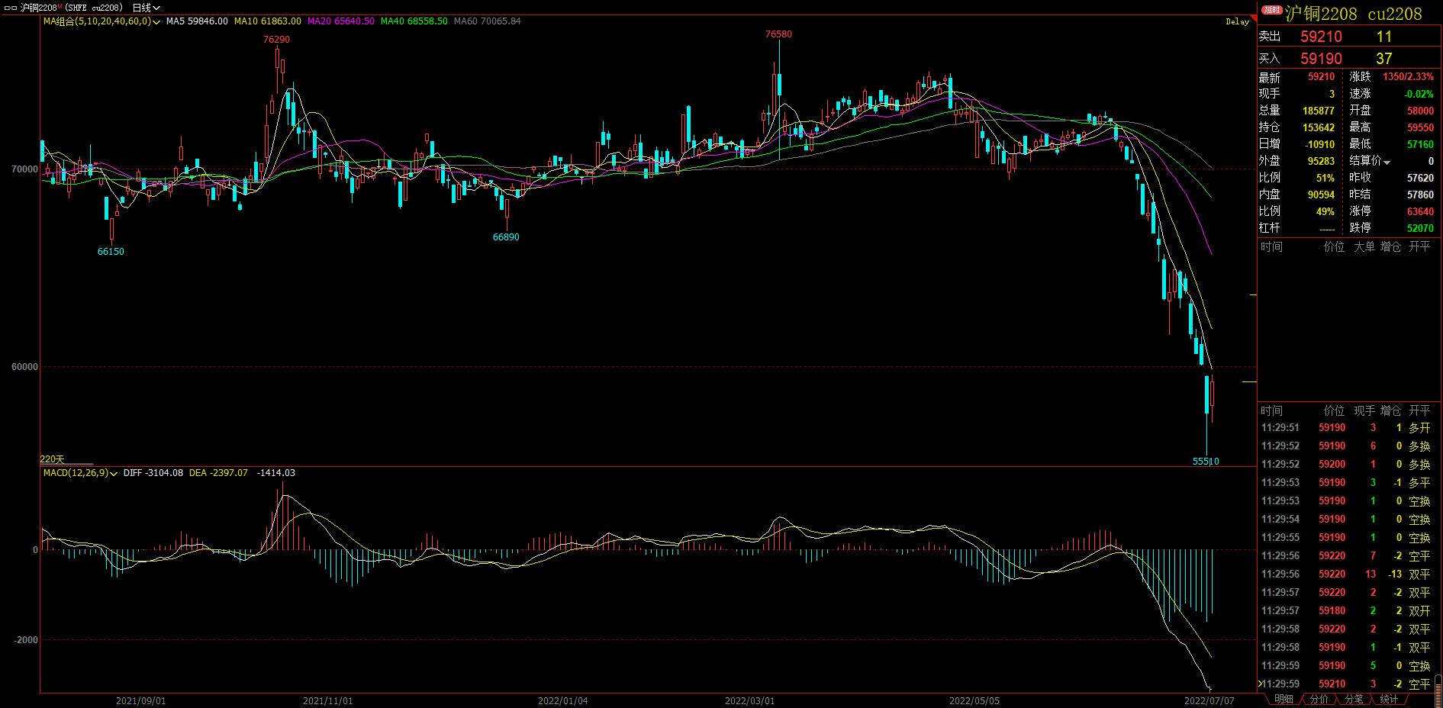Image resolution: width=1443 pixels, height=708 pixels.
Task: Click the chain-link icon beside 沪铜2208 title
Action: click(x=11, y=8)
